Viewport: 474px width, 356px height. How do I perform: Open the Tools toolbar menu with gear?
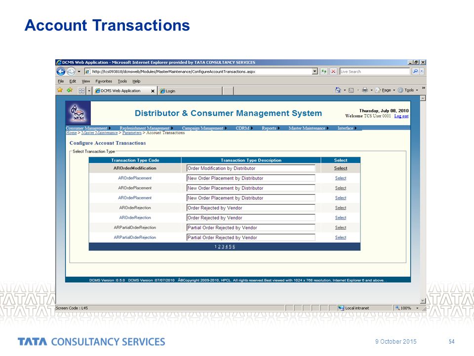point(408,90)
